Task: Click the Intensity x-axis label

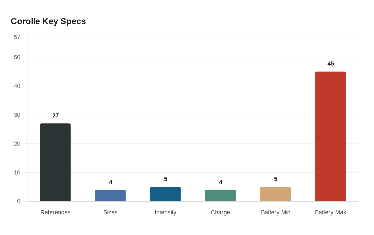Action: [165, 212]
